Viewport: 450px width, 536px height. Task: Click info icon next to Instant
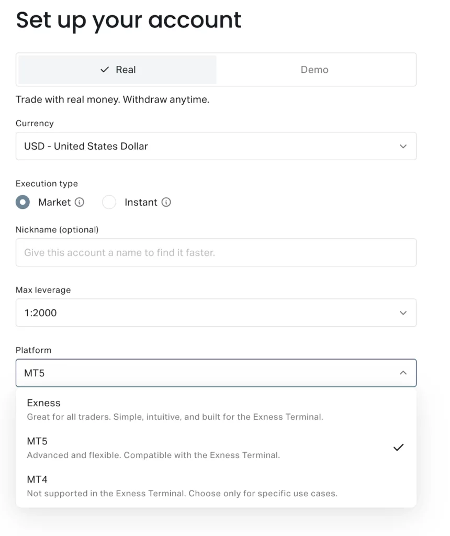166,202
